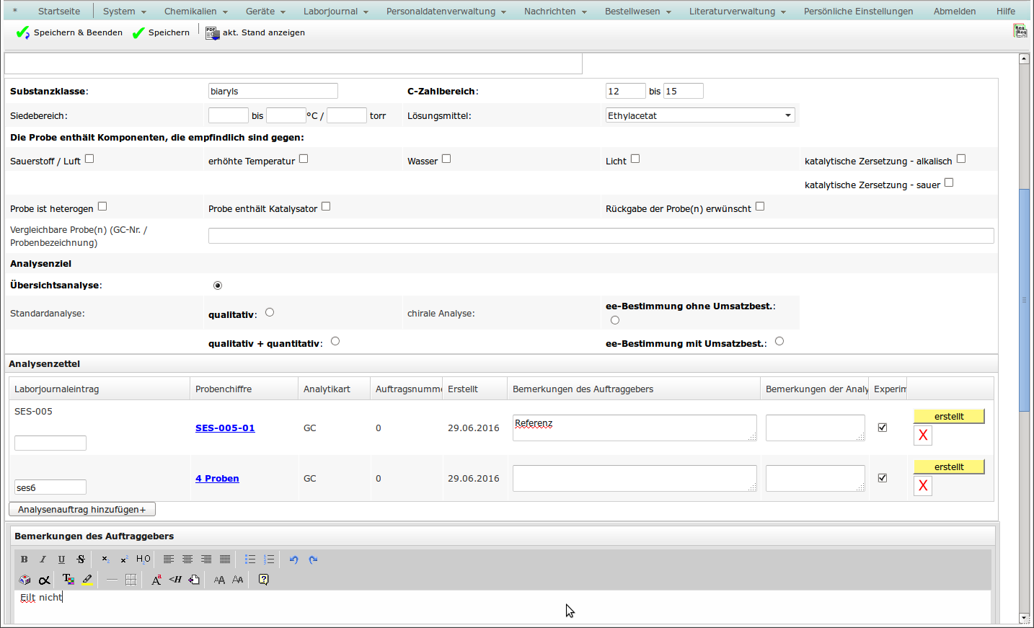Image resolution: width=1034 pixels, height=628 pixels.
Task: Click the center align text icon
Action: click(187, 560)
